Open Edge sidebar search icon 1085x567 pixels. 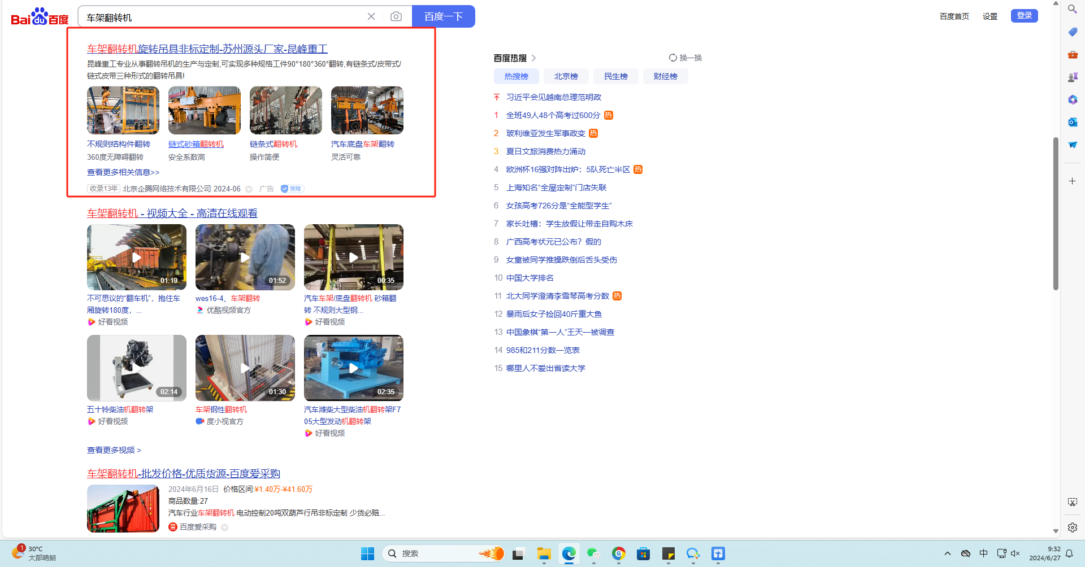coord(1072,9)
